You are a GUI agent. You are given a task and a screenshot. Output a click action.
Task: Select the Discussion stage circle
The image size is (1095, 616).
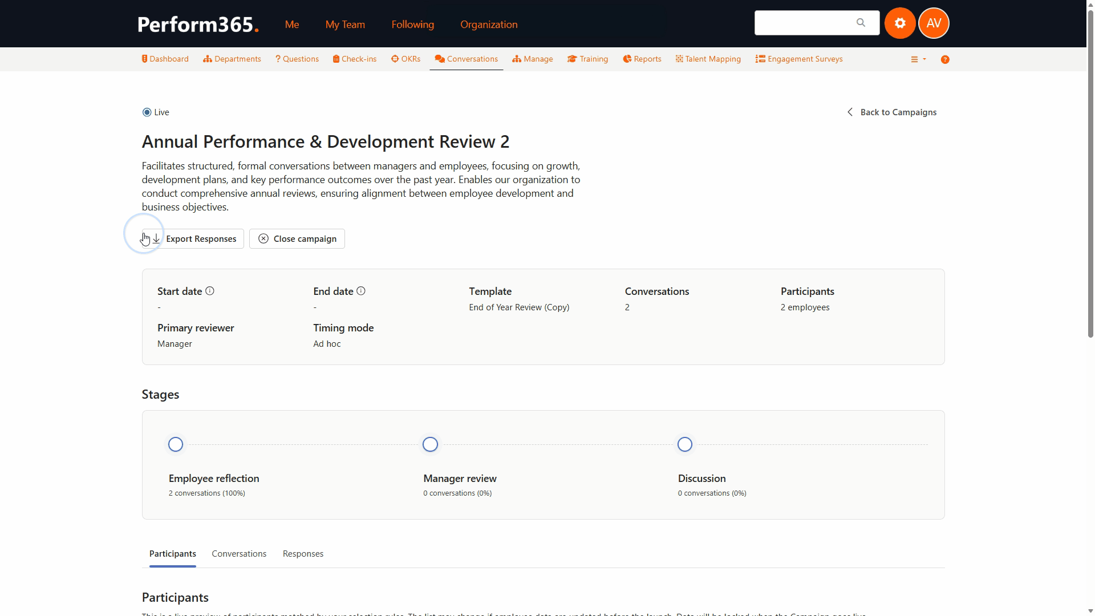click(685, 444)
